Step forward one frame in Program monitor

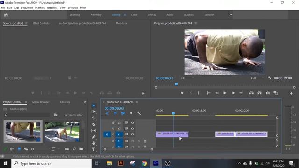click(x=233, y=93)
